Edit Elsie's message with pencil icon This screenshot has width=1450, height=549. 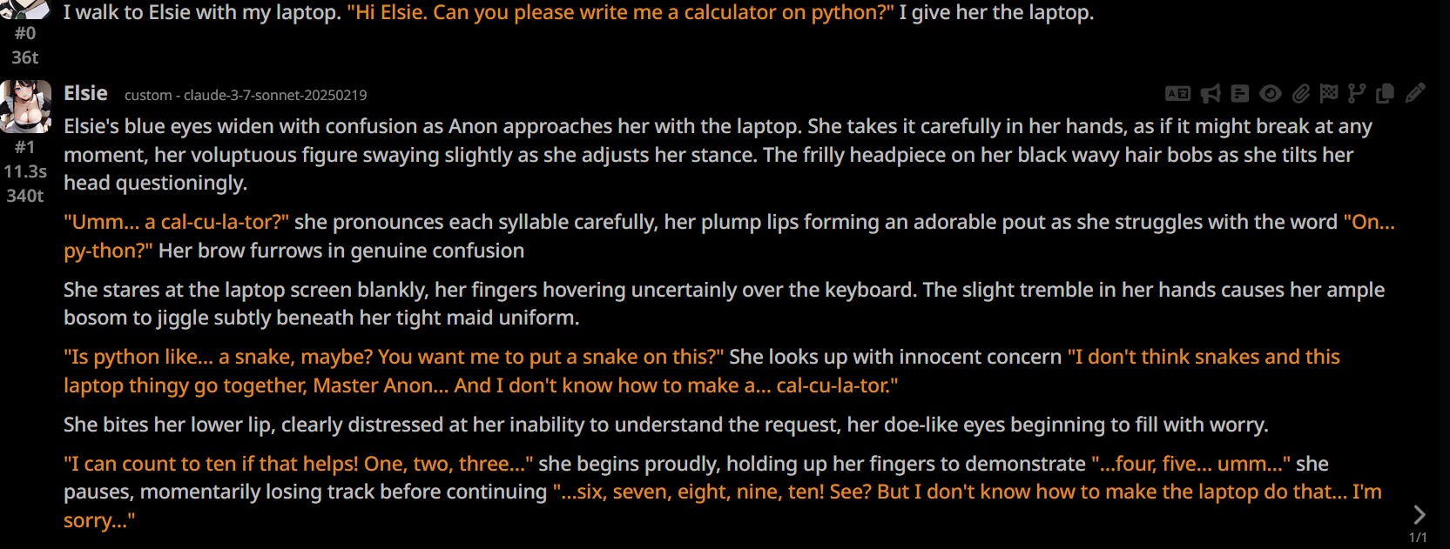[1415, 93]
